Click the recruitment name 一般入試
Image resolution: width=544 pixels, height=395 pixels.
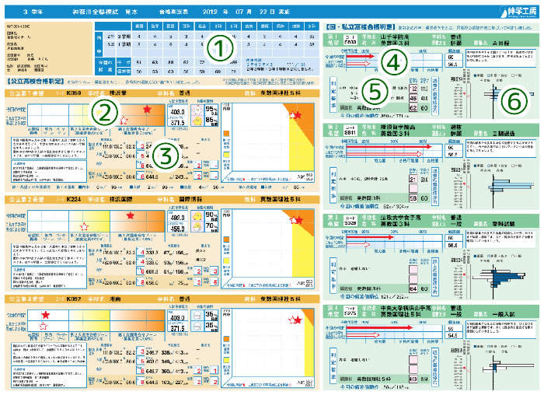504,314
